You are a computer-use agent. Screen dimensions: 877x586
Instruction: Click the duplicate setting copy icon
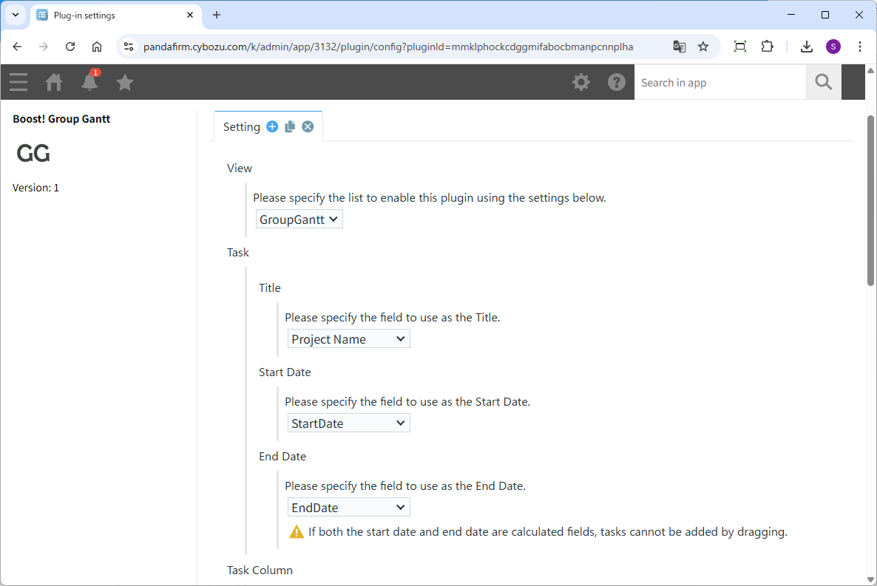click(x=290, y=126)
